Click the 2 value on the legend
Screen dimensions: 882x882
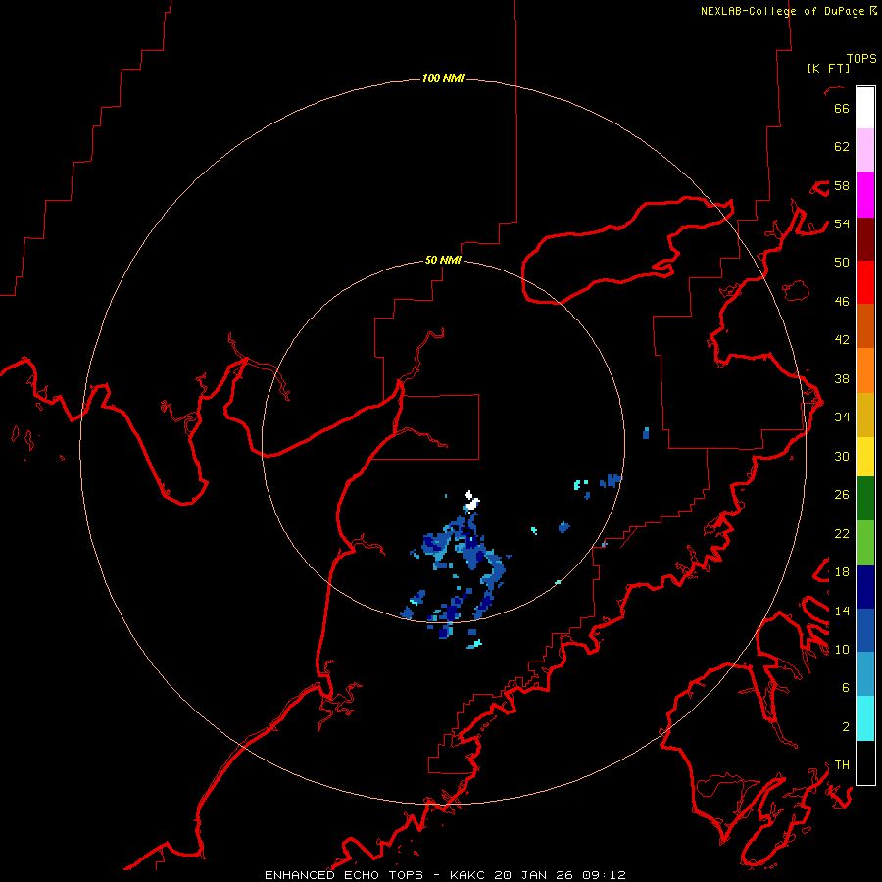[x=846, y=727]
